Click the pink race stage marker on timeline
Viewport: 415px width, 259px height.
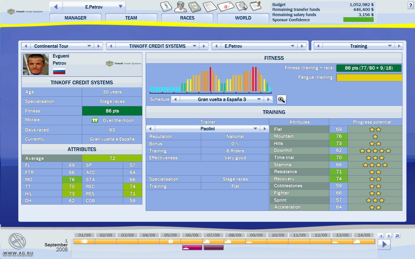point(192,247)
